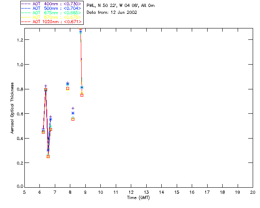The width and height of the screenshot is (260, 208).
Task: Click the 1.0 y-axis label
Action: pyautogui.click(x=20, y=65)
